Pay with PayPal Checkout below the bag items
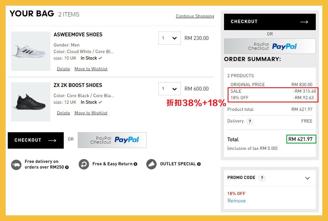The image size is (328, 221). coord(112,140)
